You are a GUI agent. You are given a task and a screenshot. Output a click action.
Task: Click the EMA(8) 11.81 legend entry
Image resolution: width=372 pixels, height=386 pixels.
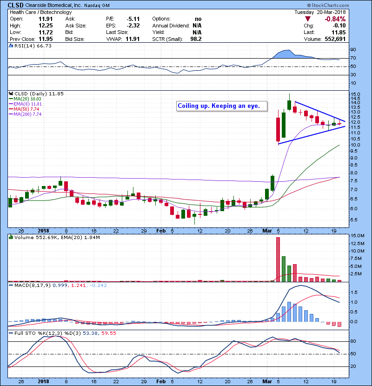pos(25,104)
